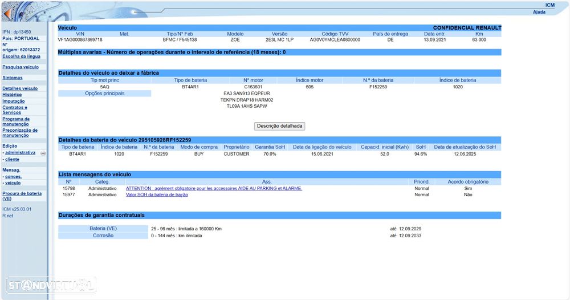Open Escolha da lingua link
The height and width of the screenshot is (300, 570).
tap(22, 56)
